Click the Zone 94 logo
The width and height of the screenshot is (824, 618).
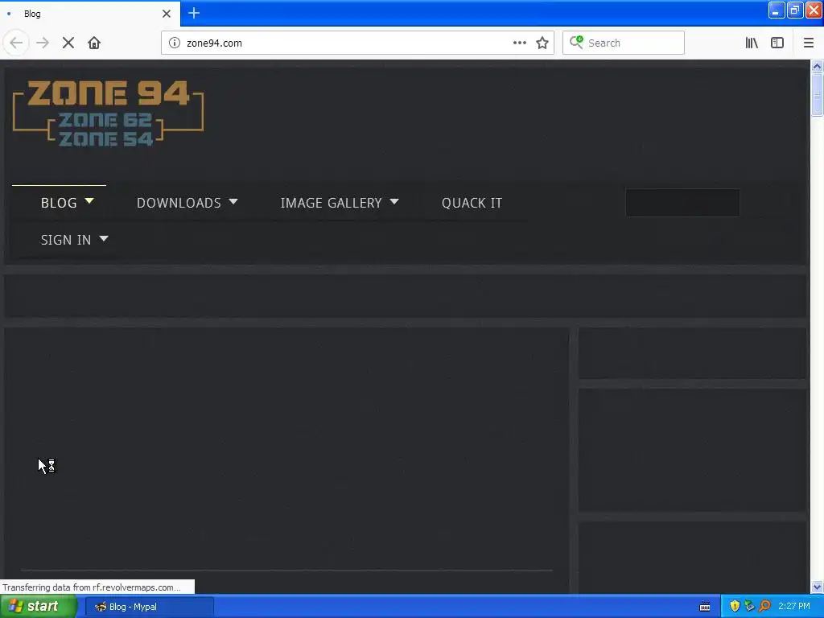pos(109,113)
